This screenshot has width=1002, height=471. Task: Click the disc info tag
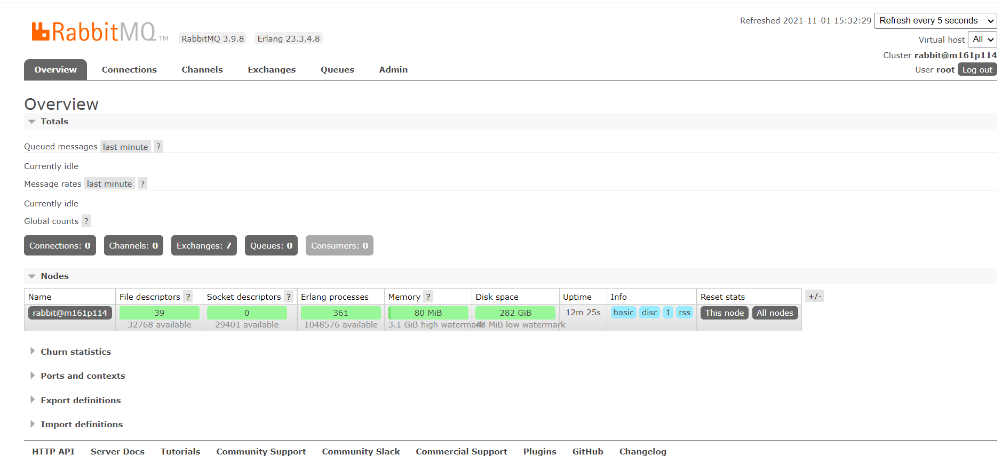pyautogui.click(x=649, y=312)
